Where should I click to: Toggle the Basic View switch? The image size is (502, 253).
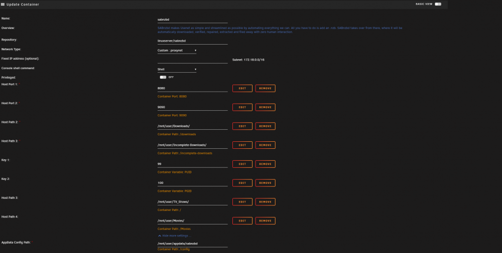click(438, 4)
